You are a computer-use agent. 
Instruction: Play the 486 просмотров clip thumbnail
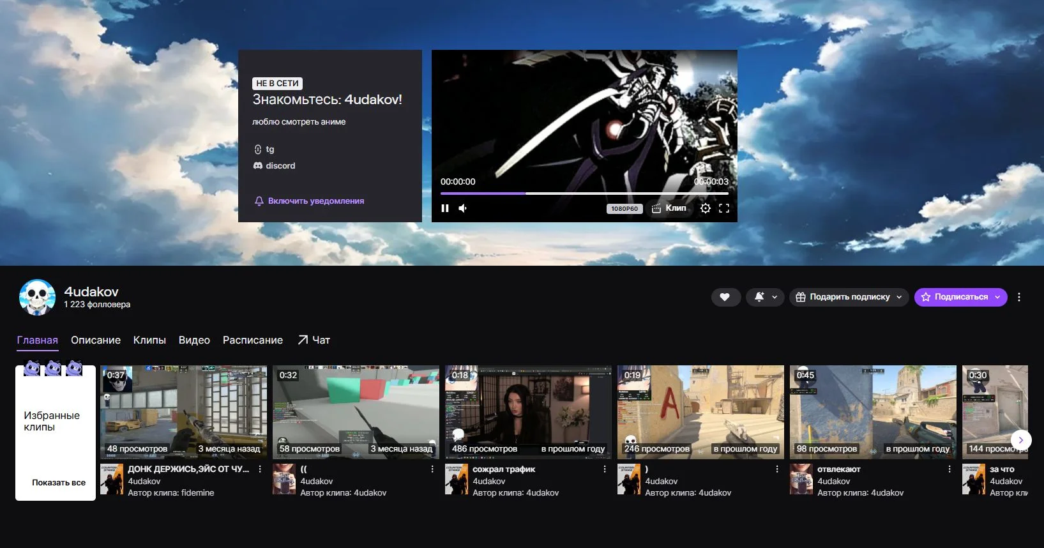tap(529, 412)
